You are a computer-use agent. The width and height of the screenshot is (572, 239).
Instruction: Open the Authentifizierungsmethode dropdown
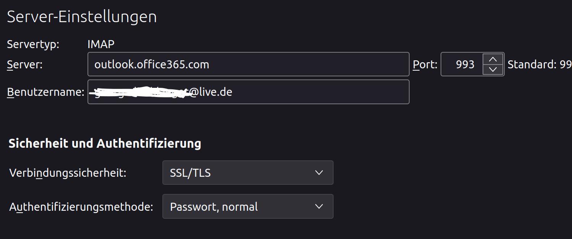[x=248, y=207]
